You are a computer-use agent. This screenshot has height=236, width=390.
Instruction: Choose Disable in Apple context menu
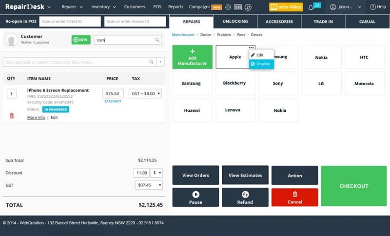[261, 64]
